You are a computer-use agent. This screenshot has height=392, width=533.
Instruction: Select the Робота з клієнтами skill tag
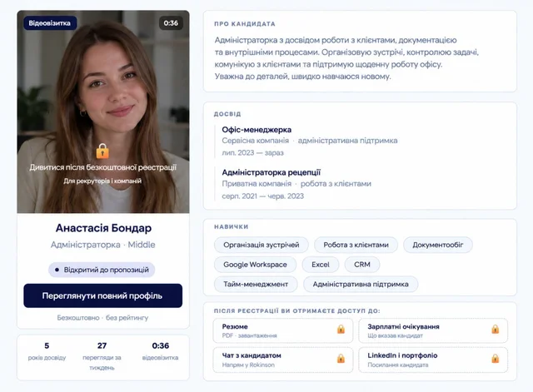(x=356, y=245)
